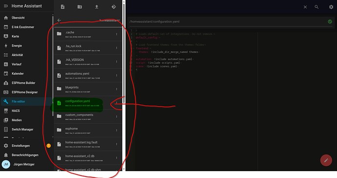This screenshot has width=337, height=178.
Task: Open the git menu icon
Action: 114,7
